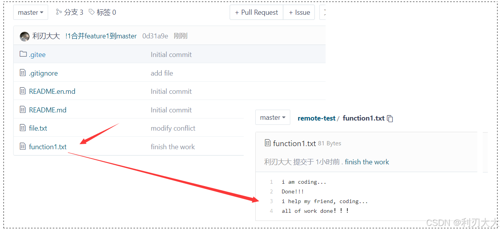Open the README.en.md file
501x231 pixels.
tap(52, 91)
